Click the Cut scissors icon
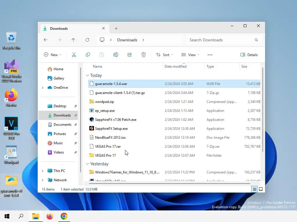Viewport: 297px width, 222px height. [74, 55]
